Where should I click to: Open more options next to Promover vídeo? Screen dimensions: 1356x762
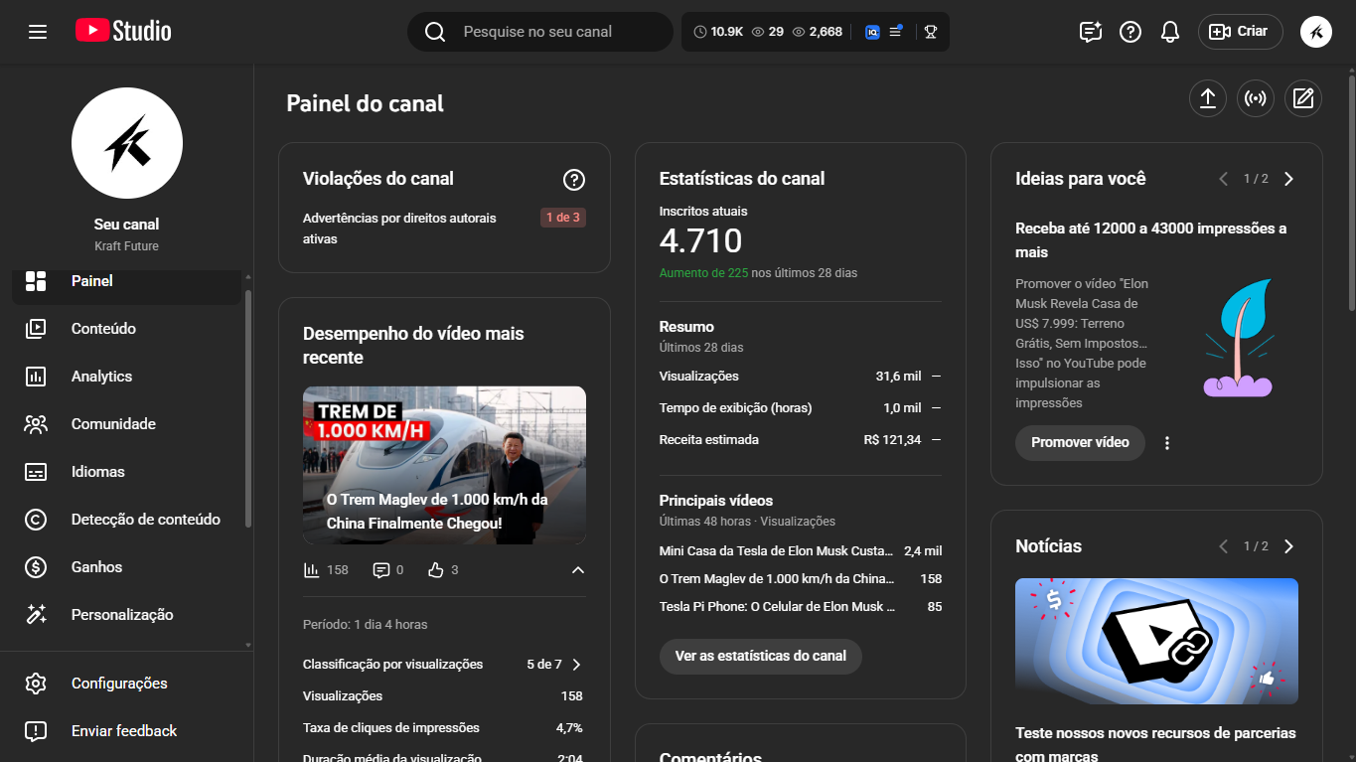tap(1167, 443)
